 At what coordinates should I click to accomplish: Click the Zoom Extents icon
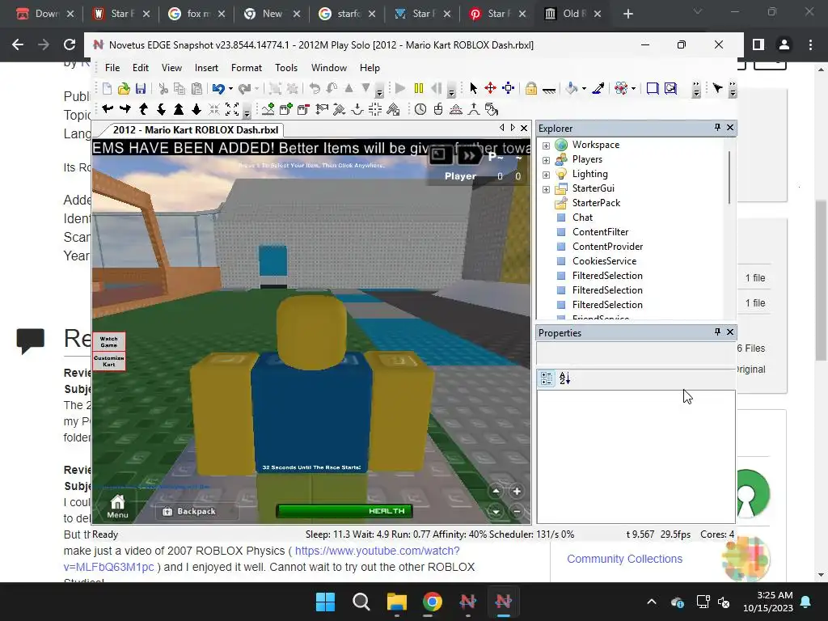(x=232, y=109)
